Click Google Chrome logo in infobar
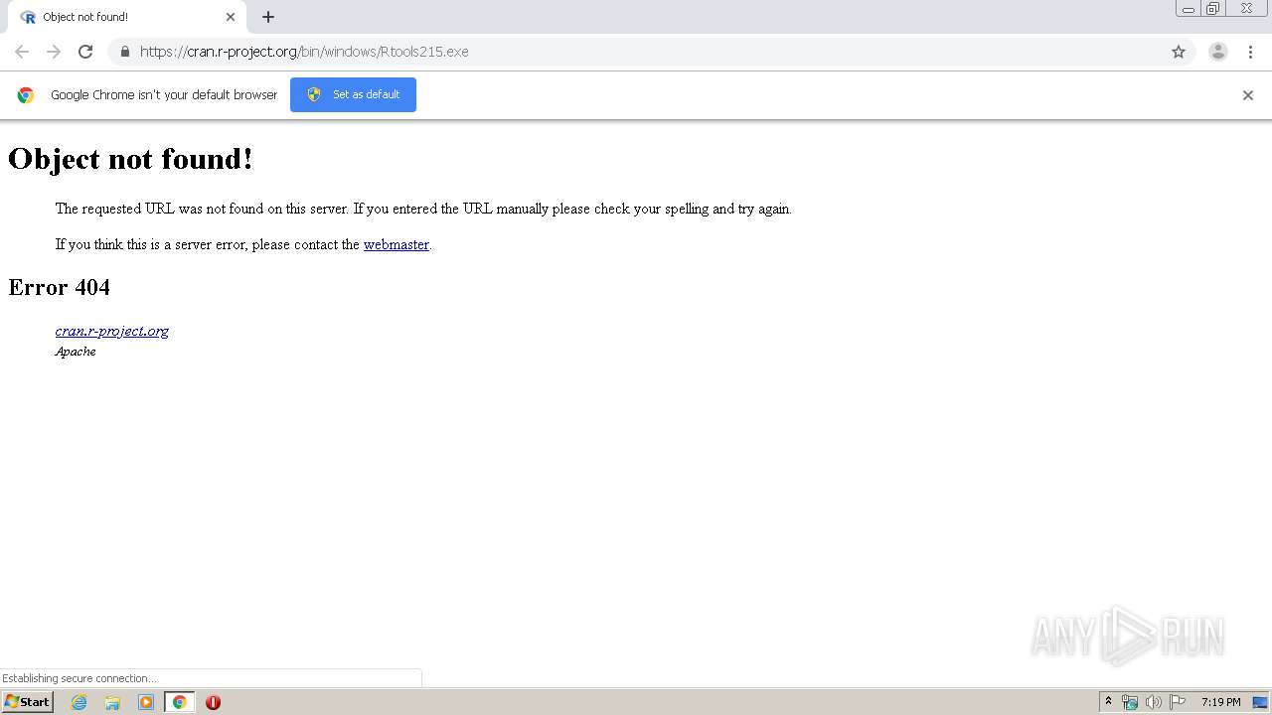 26,95
